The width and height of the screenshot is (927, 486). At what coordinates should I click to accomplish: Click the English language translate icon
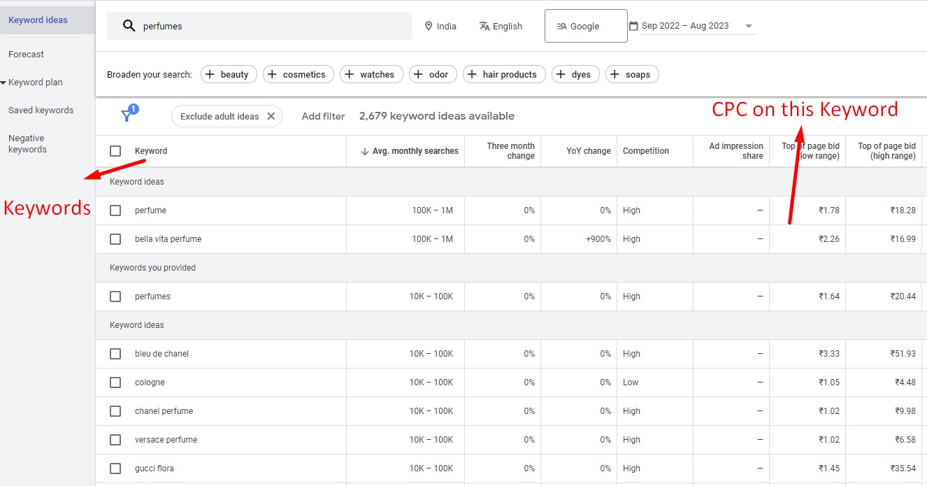tap(484, 26)
